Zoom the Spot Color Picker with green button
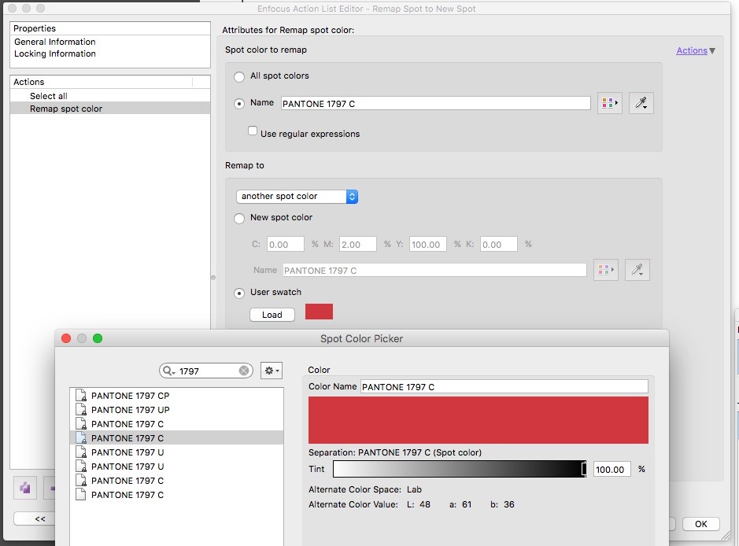This screenshot has height=546, width=739. coord(98,338)
